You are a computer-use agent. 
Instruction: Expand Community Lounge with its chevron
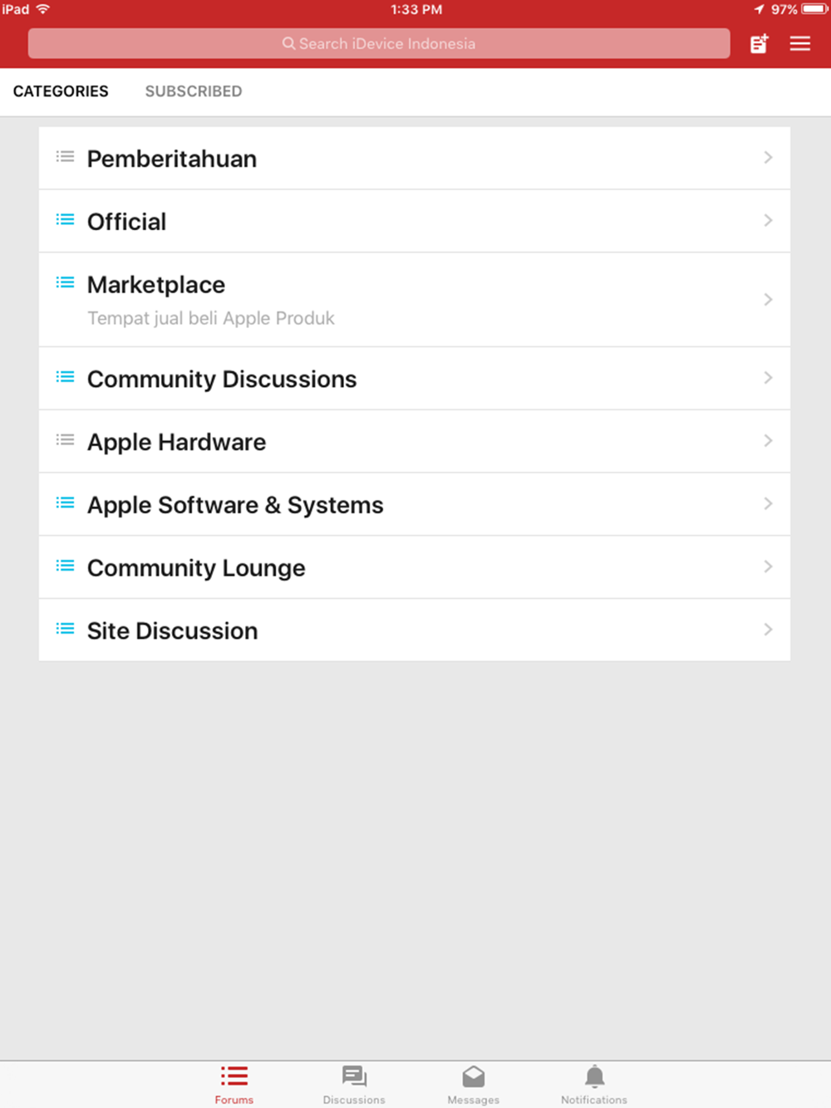tap(768, 566)
